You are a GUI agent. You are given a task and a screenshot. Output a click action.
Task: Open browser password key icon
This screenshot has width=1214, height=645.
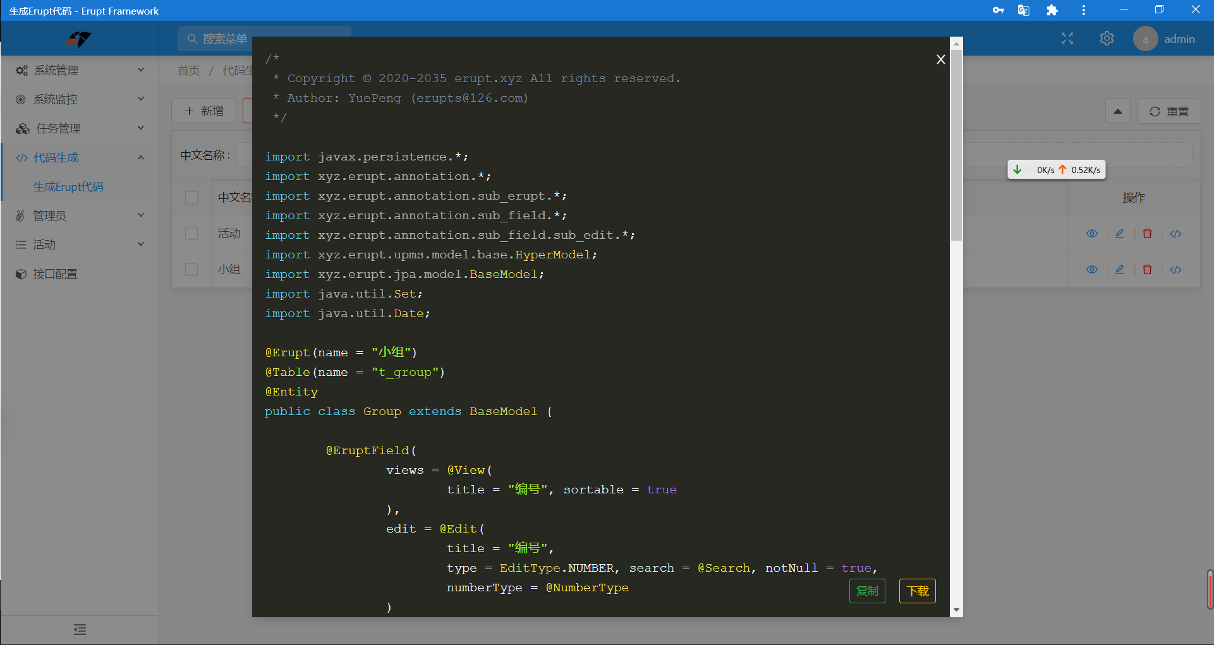pos(999,10)
